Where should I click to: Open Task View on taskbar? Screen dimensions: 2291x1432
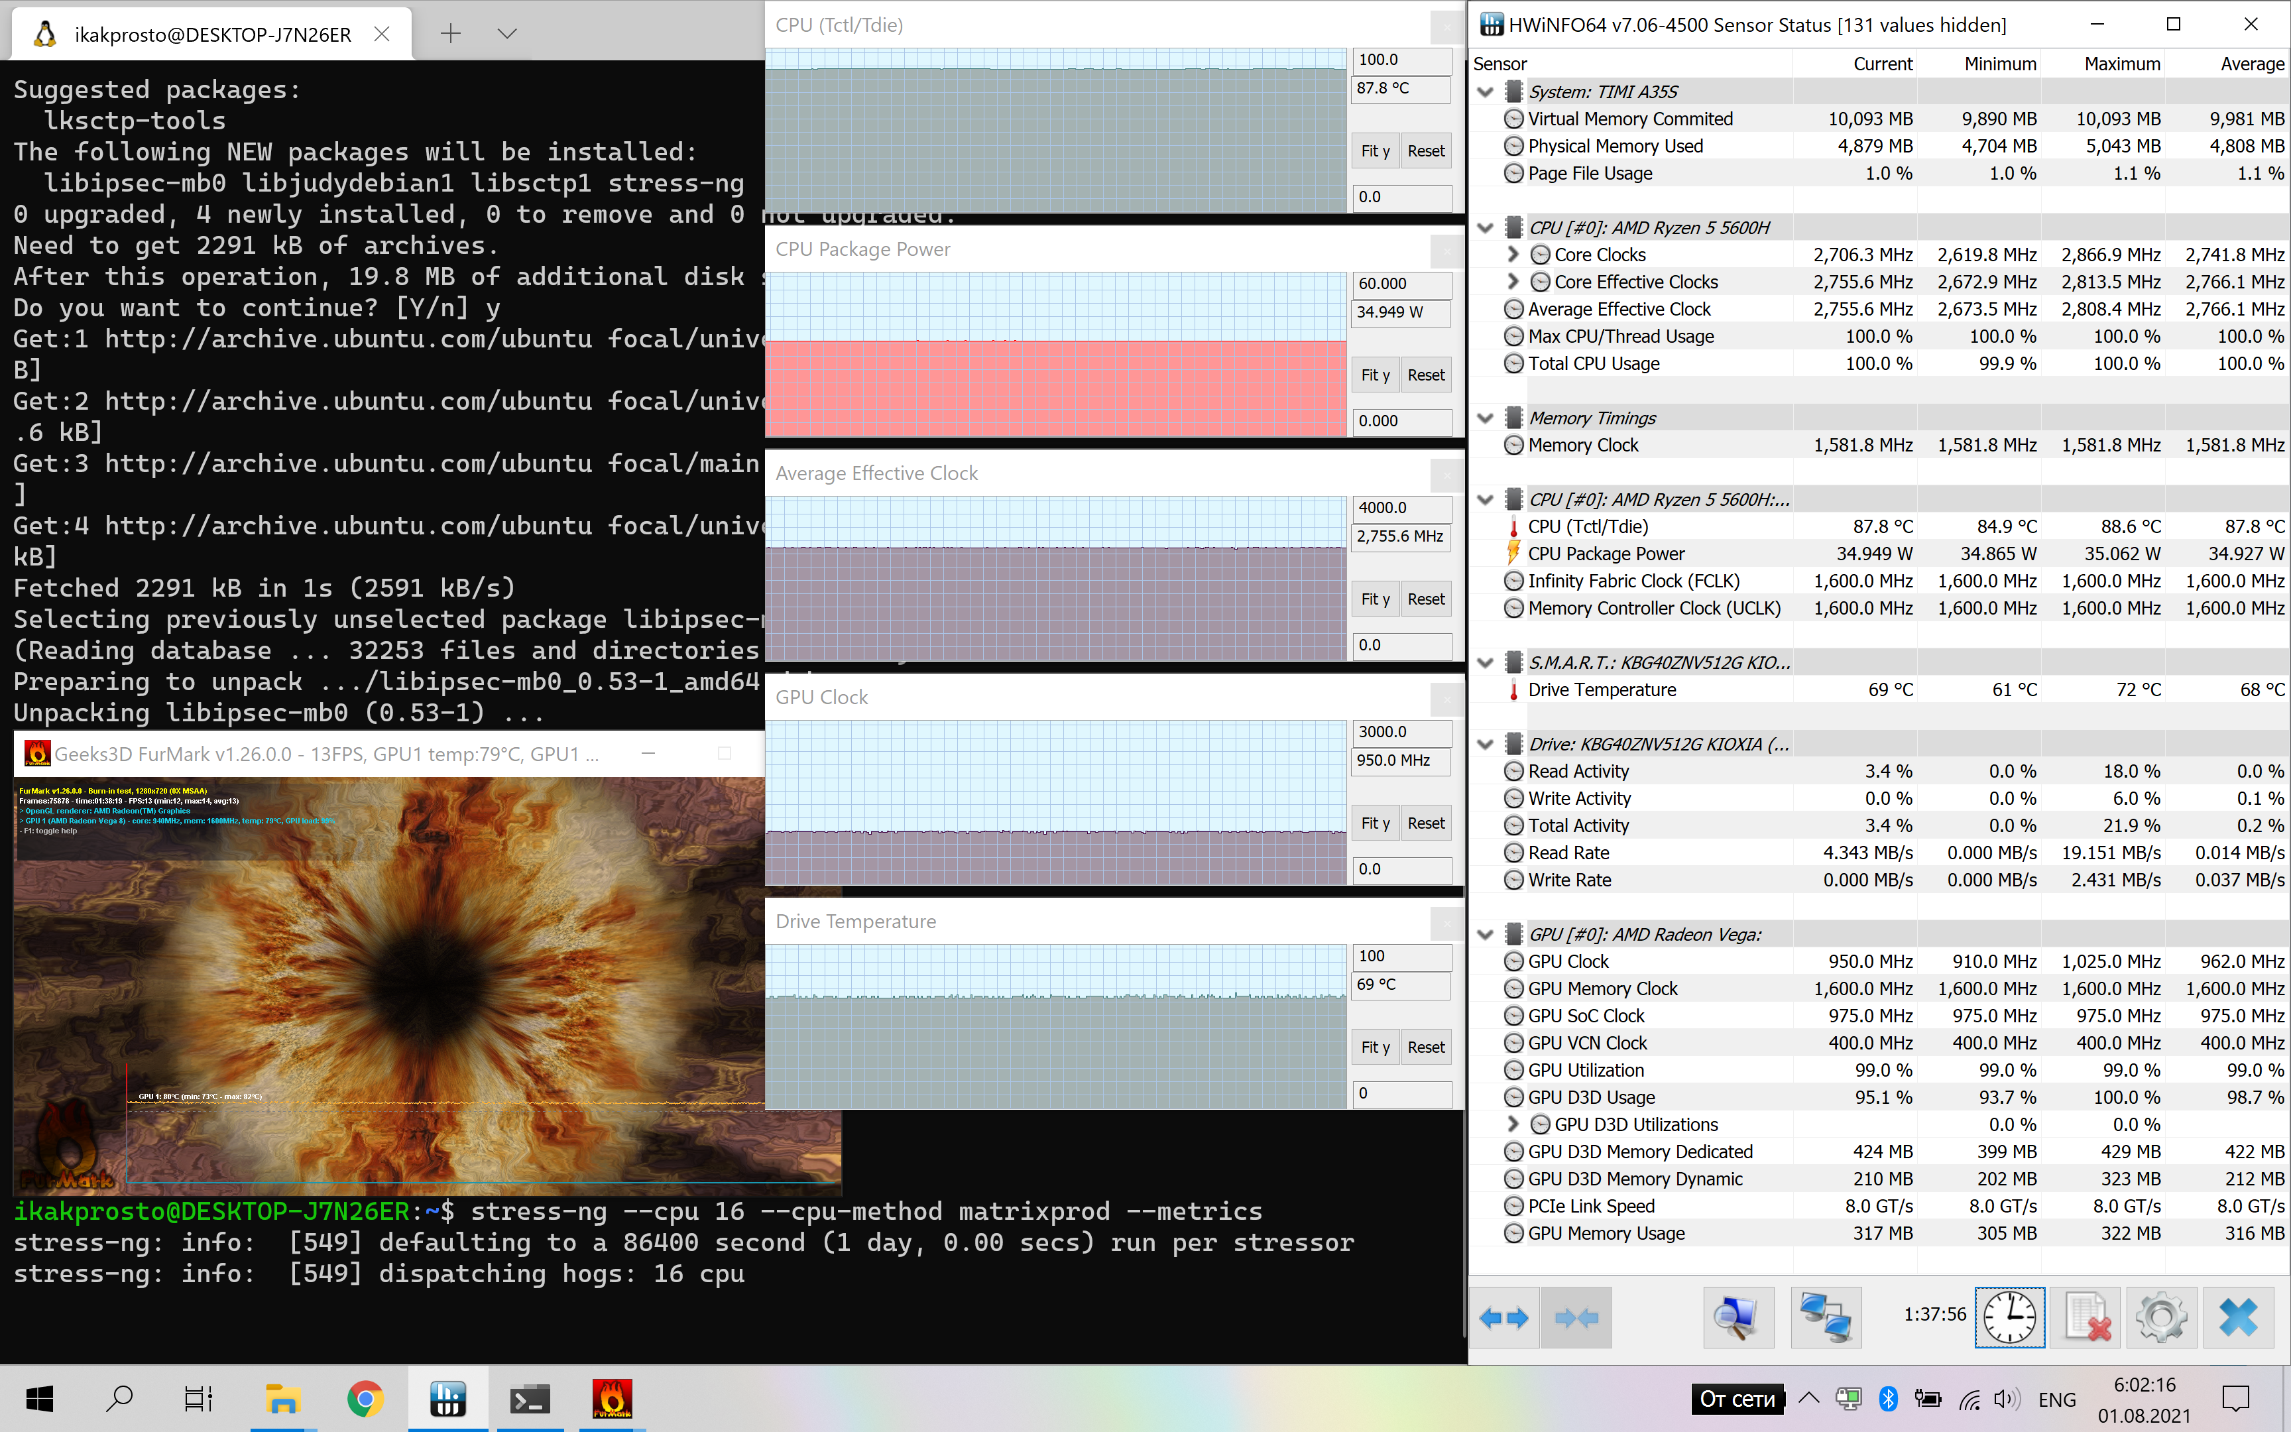click(x=199, y=1399)
